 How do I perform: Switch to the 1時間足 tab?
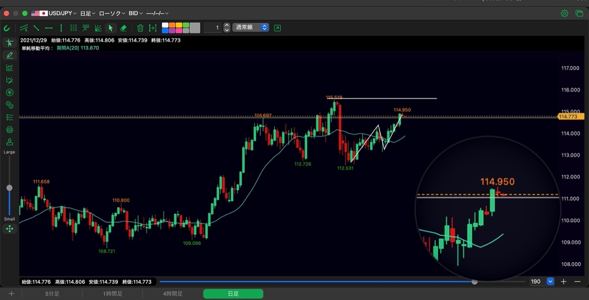[x=112, y=294]
